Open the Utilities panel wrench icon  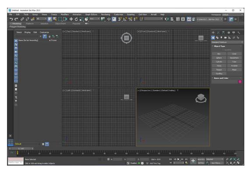point(239,33)
